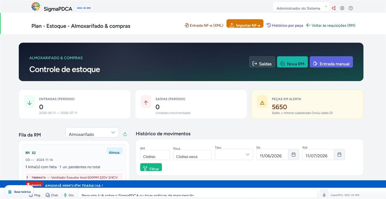Image resolution: width=386 pixels, height=199 pixels.
Task: Click the Peças em alerta warning icon
Action: point(262,102)
